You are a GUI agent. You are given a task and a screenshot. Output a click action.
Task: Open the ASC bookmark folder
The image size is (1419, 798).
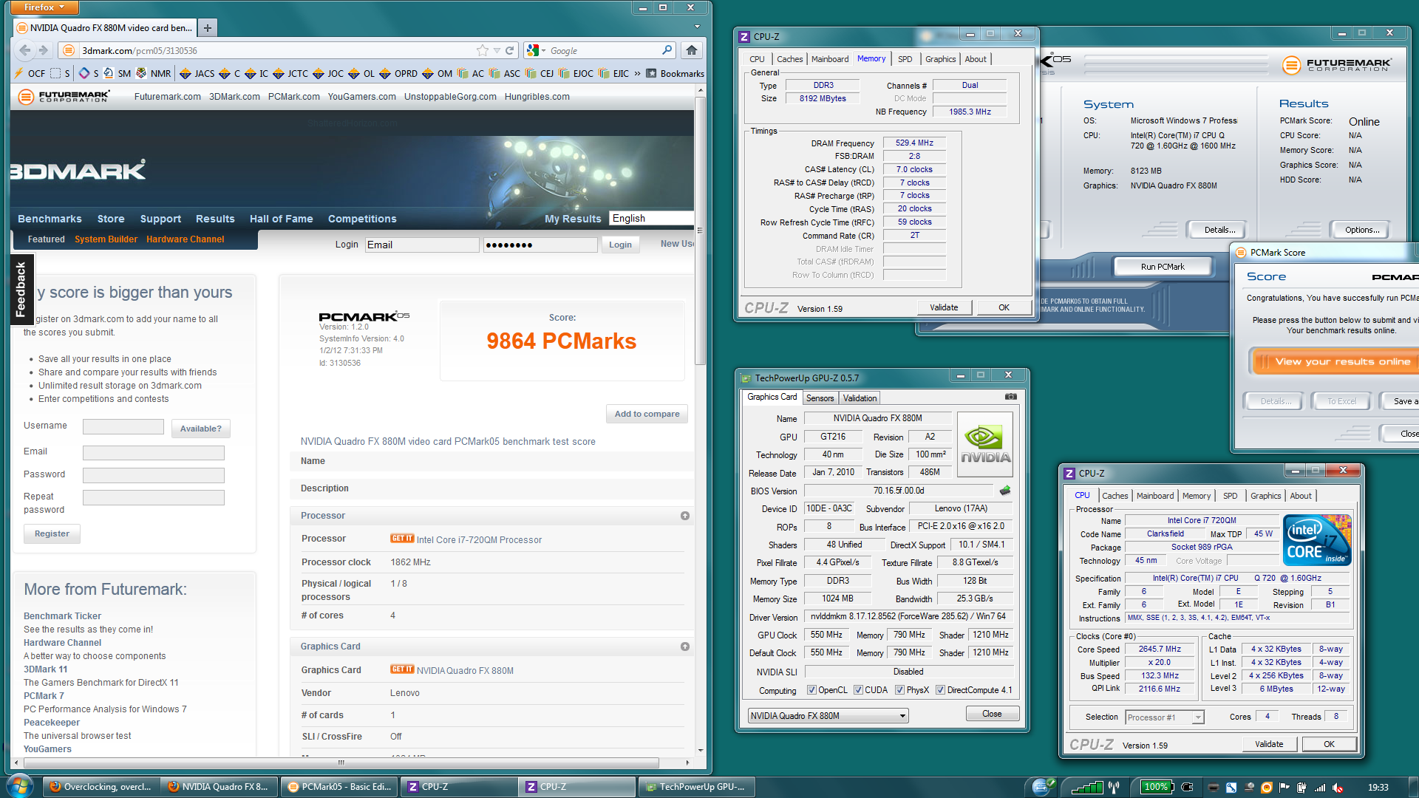(505, 73)
